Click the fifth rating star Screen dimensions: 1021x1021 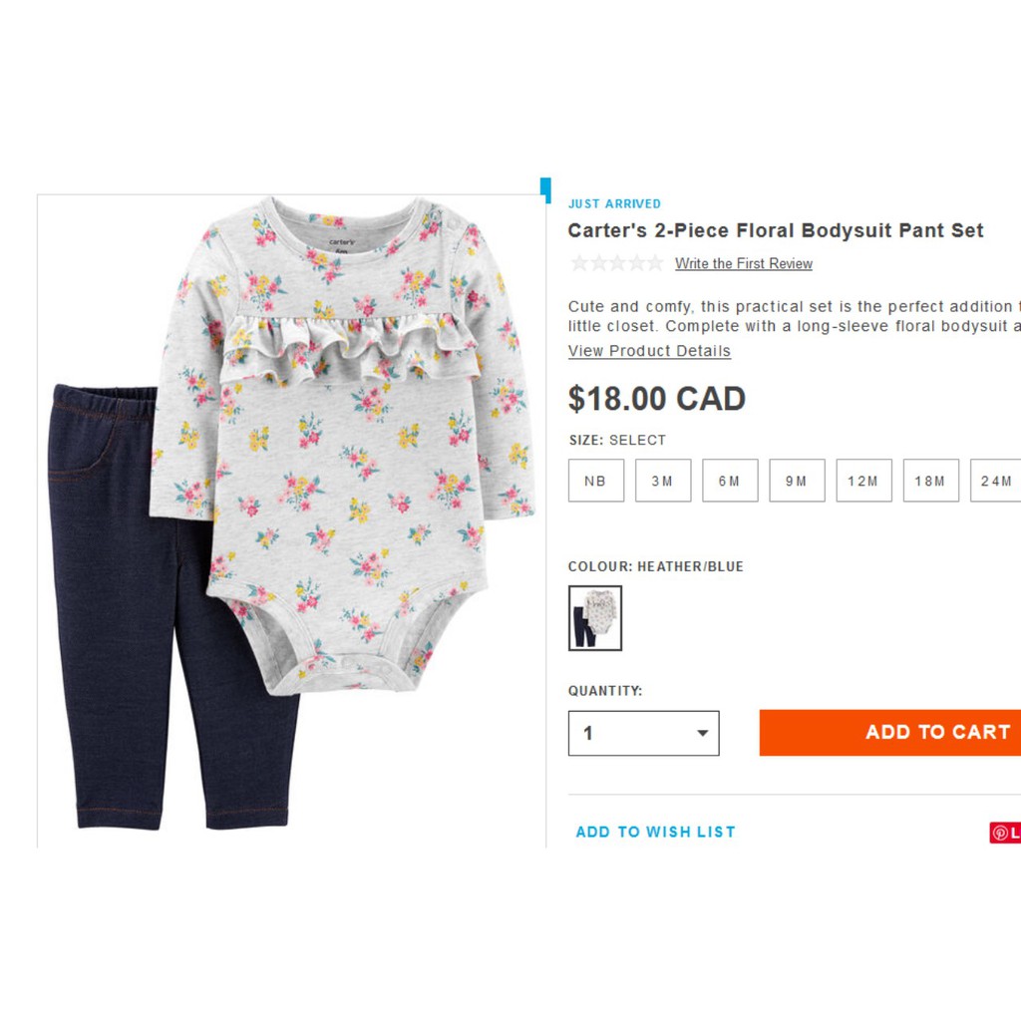(x=654, y=263)
